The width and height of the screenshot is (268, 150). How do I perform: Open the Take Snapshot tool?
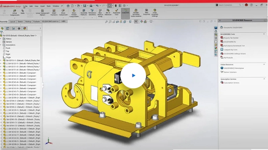[147, 12]
